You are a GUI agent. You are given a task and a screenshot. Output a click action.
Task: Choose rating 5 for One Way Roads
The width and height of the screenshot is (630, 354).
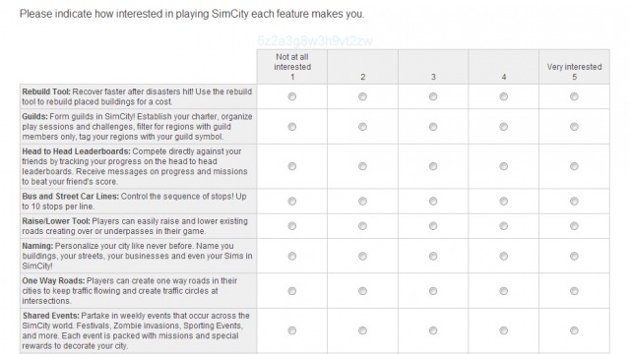click(574, 291)
